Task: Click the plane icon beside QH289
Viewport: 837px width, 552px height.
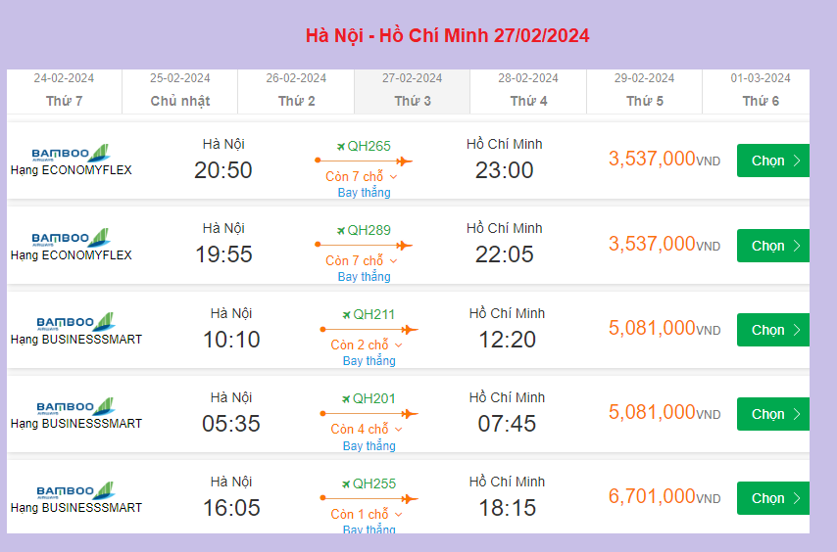Action: coord(341,231)
